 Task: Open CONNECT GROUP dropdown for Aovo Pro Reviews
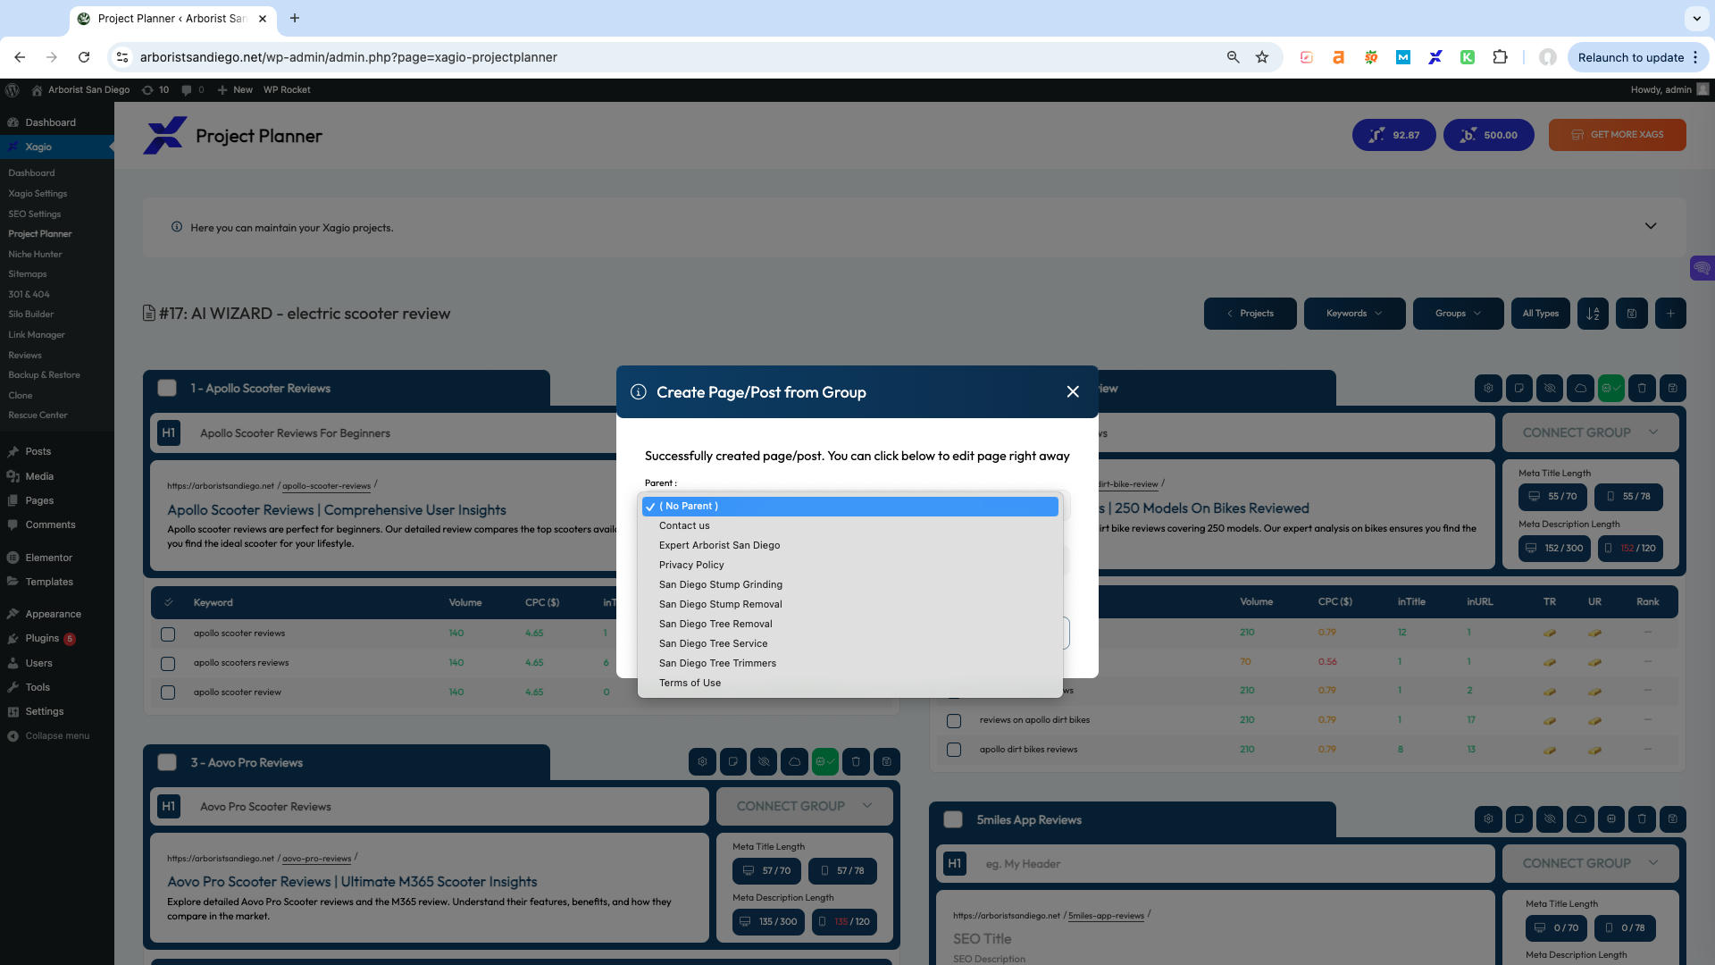coord(804,806)
